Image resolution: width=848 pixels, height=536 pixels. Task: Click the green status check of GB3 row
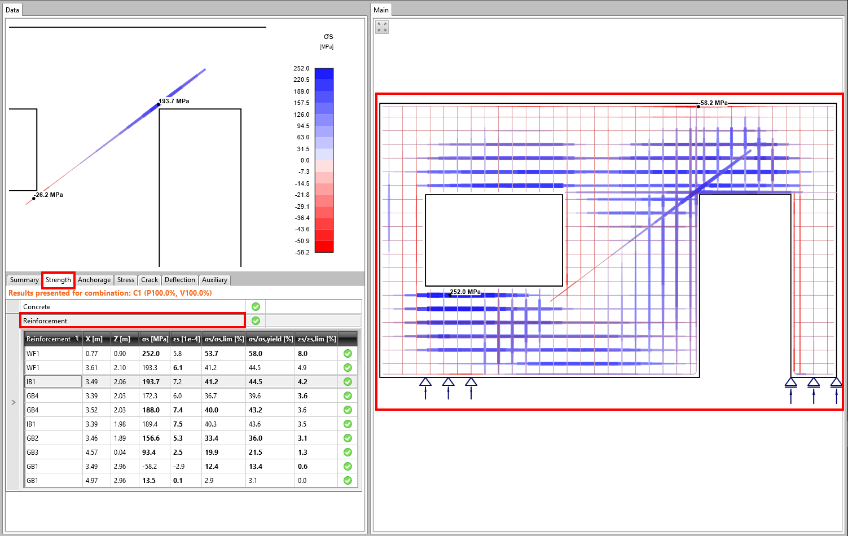(348, 452)
